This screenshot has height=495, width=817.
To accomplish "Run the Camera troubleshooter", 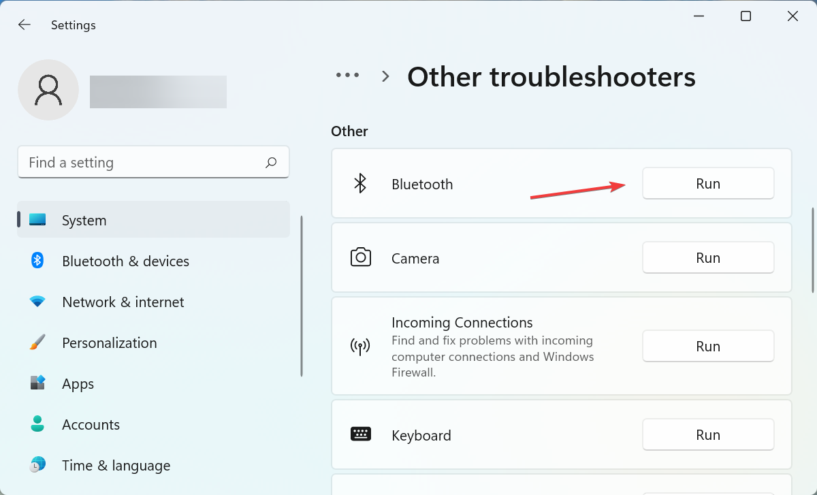I will 708,258.
